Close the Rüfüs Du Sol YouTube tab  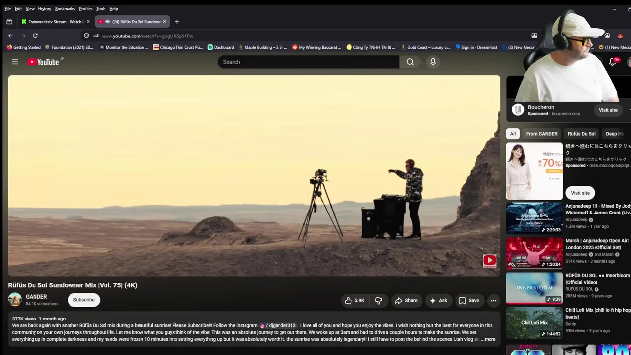[164, 22]
